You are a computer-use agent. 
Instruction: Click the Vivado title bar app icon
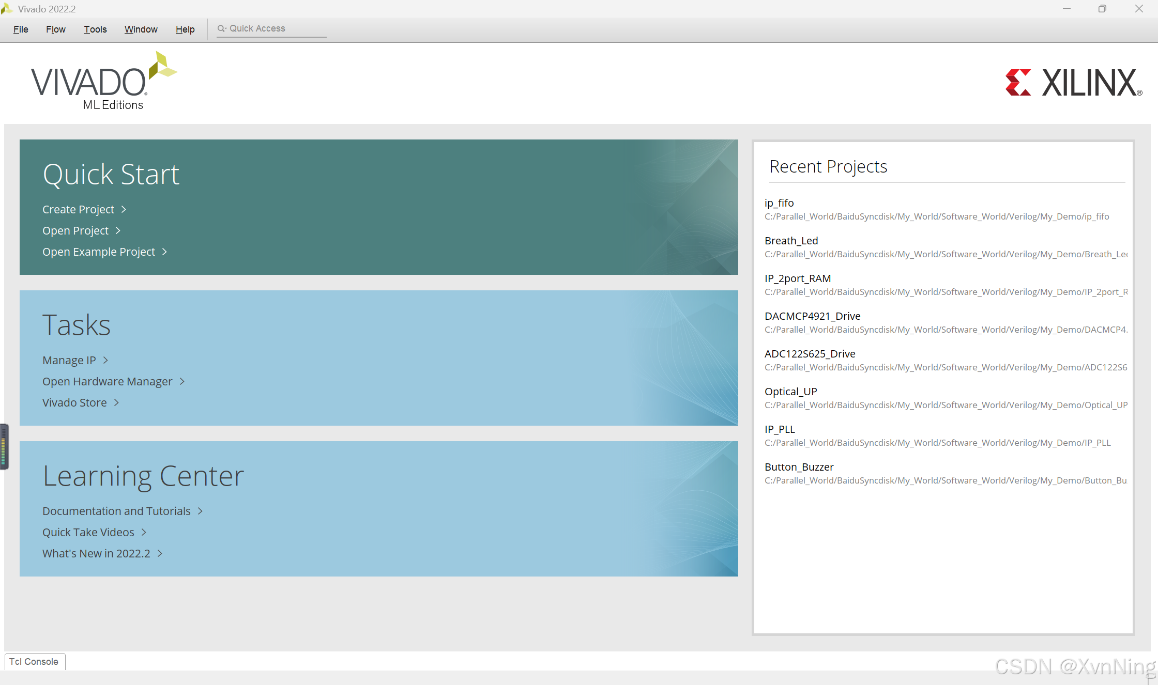[x=7, y=9]
